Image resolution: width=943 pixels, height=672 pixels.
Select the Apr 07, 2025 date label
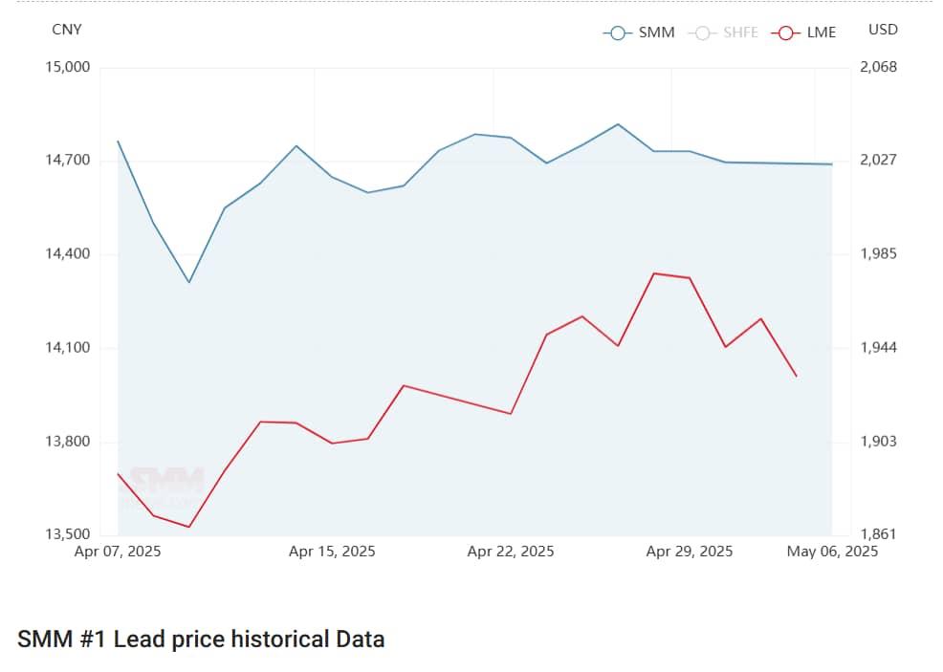118,552
